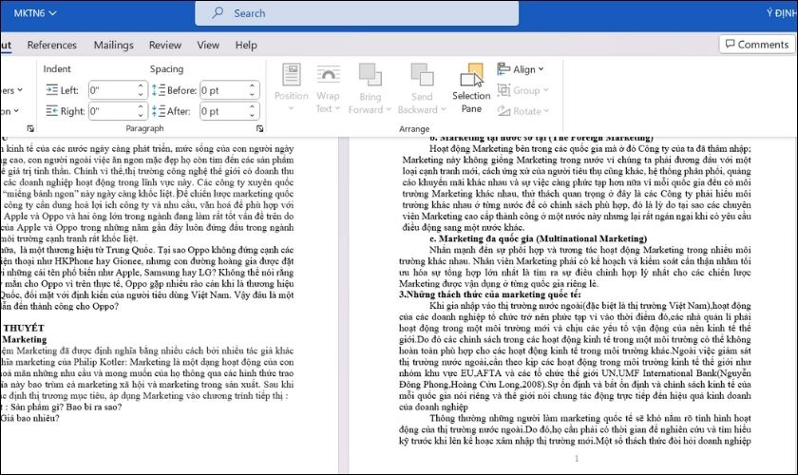Click the Rotate objects icon
This screenshot has width=798, height=475.
(503, 110)
